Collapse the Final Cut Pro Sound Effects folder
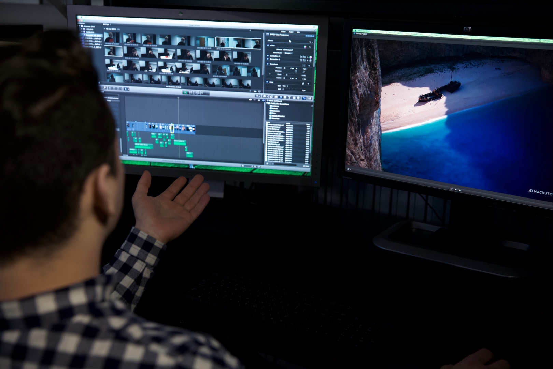 (x=267, y=103)
